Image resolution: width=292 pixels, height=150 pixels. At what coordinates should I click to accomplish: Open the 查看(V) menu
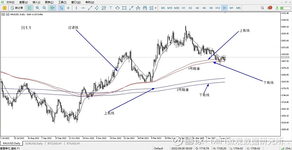tap(24, 3)
